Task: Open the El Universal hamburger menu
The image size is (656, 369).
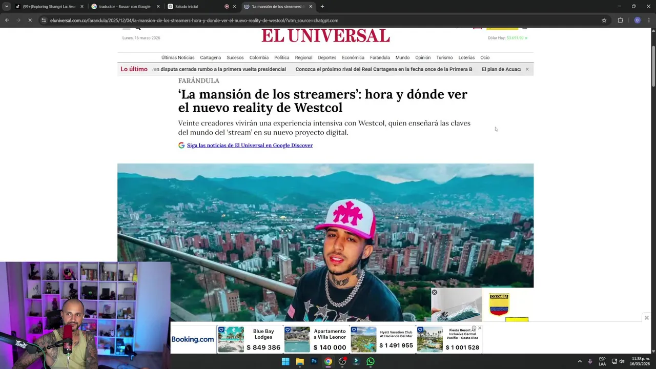Action: click(x=126, y=29)
